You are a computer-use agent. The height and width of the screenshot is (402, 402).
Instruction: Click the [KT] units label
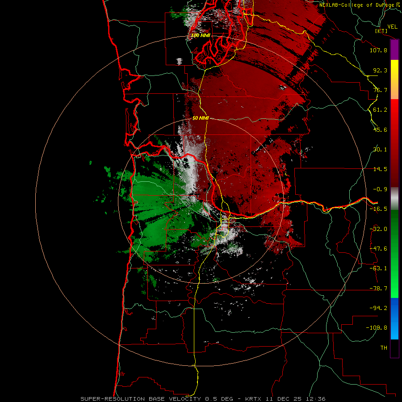(381, 31)
